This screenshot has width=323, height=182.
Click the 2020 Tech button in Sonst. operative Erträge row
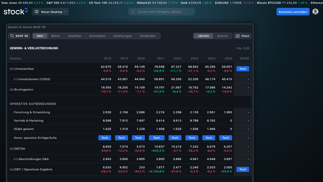pyautogui.click(x=138, y=138)
